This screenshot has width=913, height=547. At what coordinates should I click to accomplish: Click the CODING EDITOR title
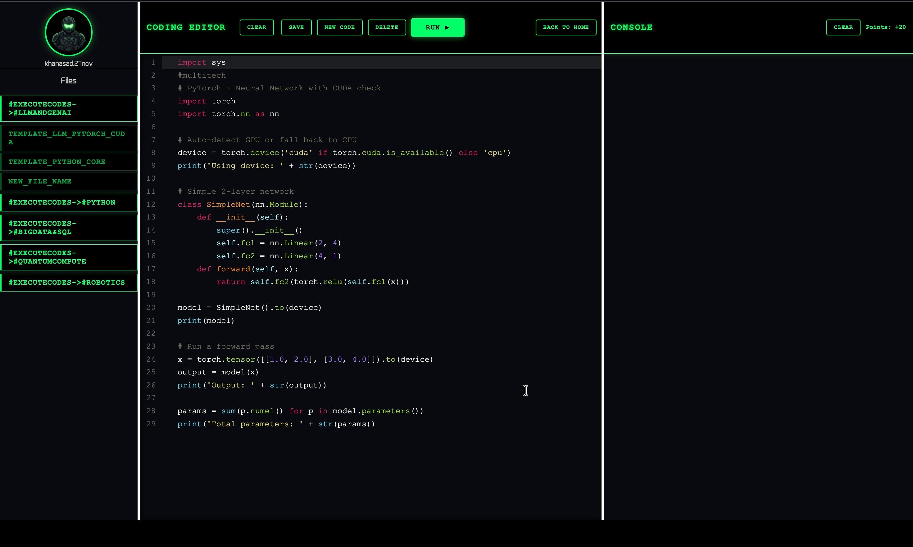[186, 27]
